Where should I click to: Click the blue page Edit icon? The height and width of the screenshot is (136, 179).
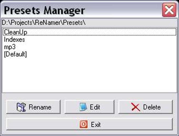[83, 107]
